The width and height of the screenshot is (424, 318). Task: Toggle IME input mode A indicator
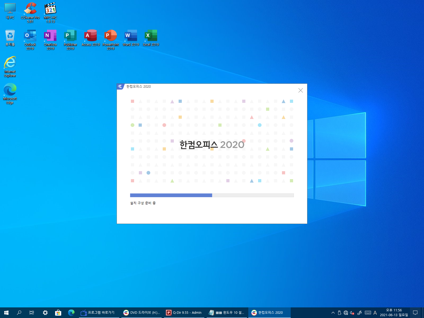(375, 313)
